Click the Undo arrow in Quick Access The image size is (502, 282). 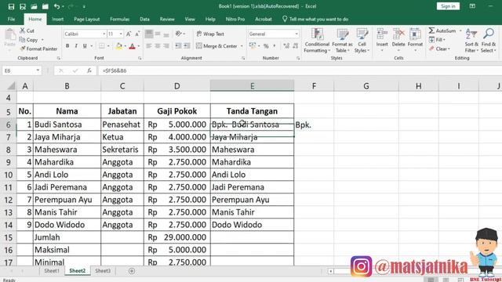point(56,6)
